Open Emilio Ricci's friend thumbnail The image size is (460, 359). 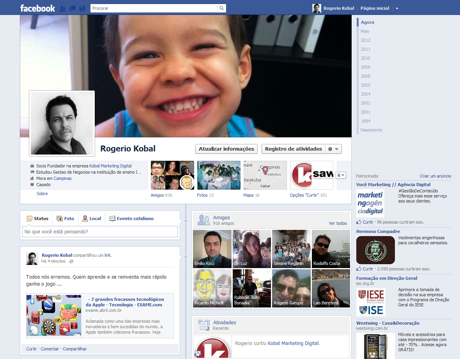212,249
